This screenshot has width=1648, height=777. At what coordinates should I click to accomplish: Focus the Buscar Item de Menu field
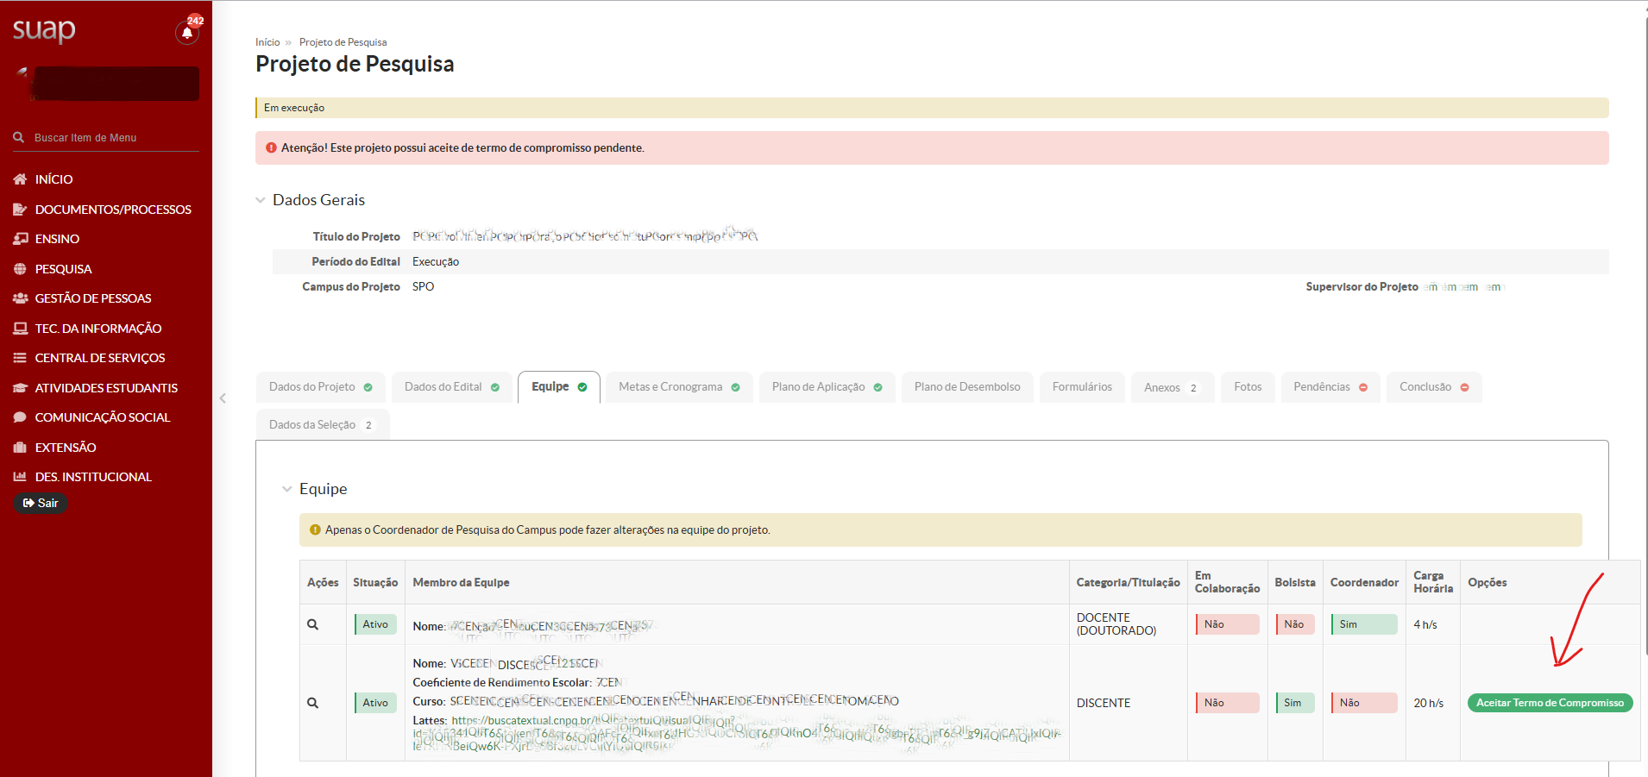[112, 138]
